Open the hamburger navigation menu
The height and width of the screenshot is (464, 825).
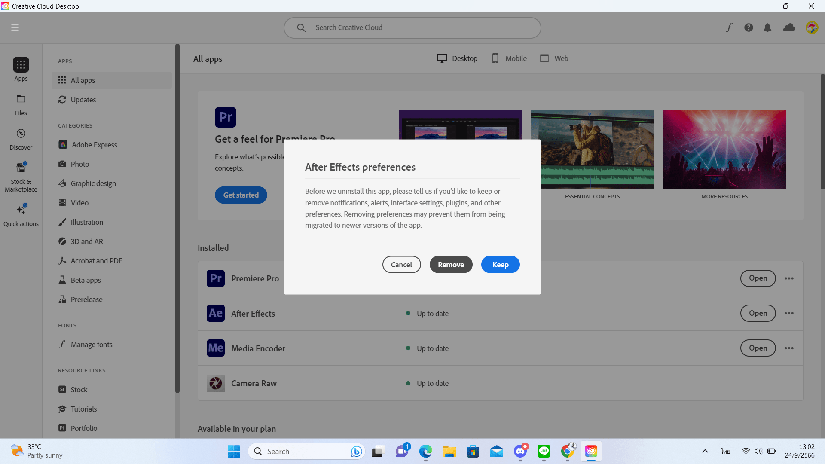coord(15,27)
